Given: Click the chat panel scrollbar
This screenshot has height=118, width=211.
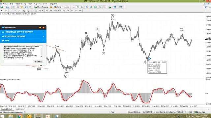Looking at the screenshot, I should click(41, 52).
